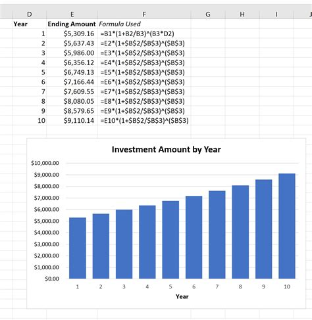Click formula text beginning with =E7*
Viewport: 312px width, 320px height.
pyautogui.click(x=142, y=91)
